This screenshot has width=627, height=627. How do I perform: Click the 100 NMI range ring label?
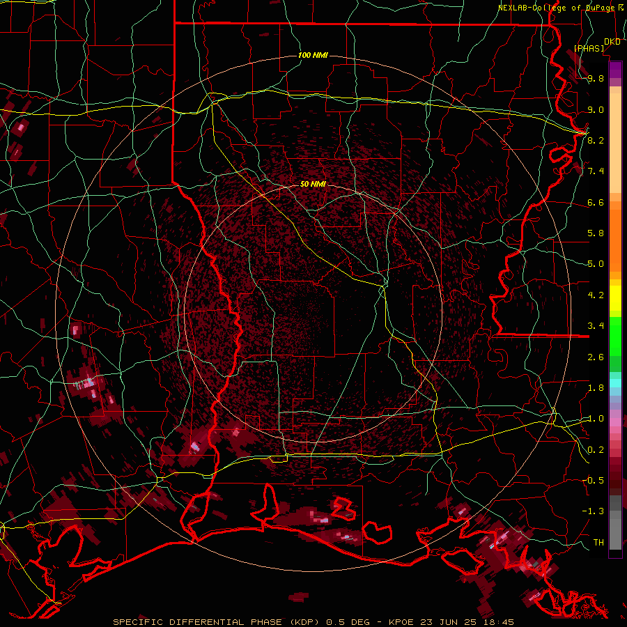coord(313,55)
